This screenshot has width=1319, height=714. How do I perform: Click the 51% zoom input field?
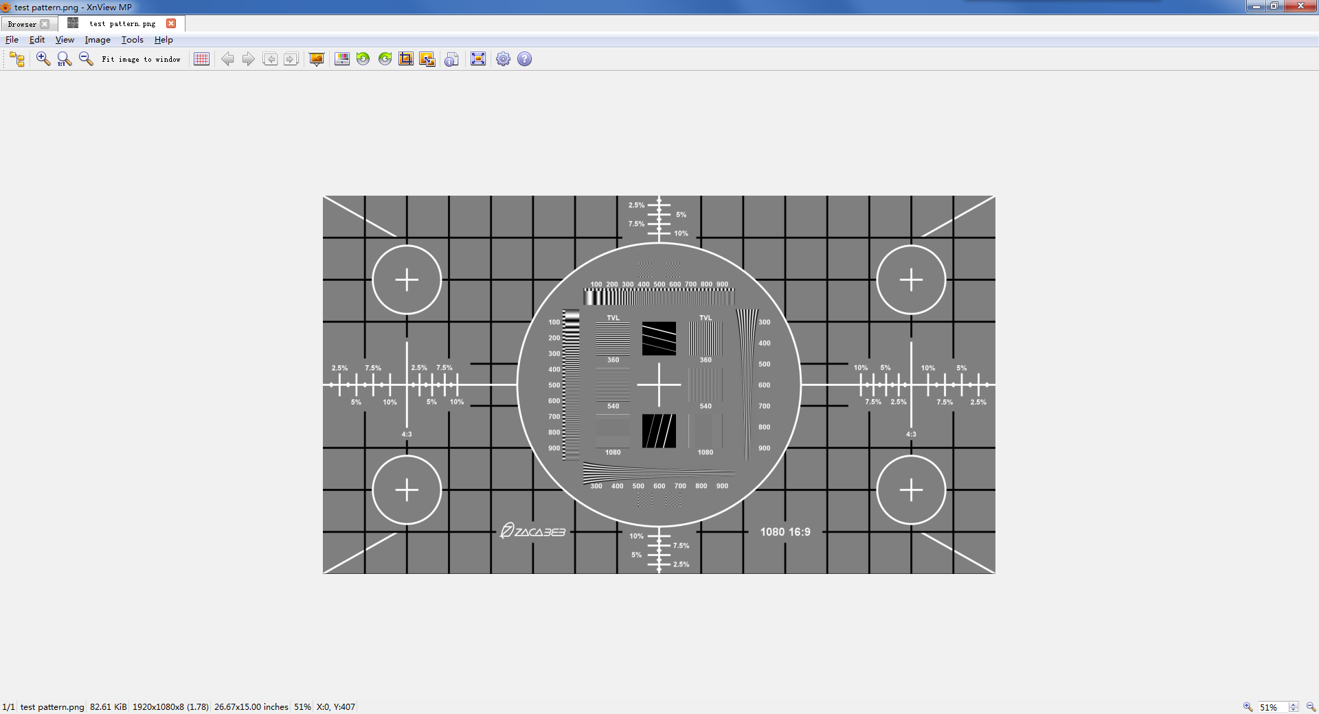1271,707
